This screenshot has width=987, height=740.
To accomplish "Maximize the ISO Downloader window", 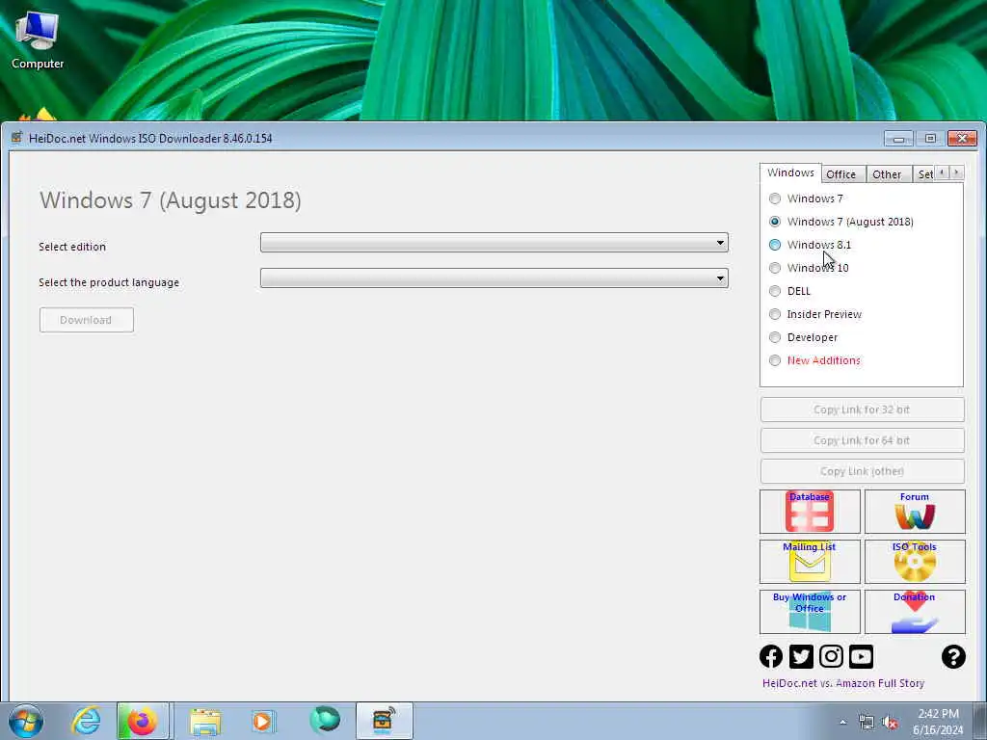I will [x=930, y=138].
